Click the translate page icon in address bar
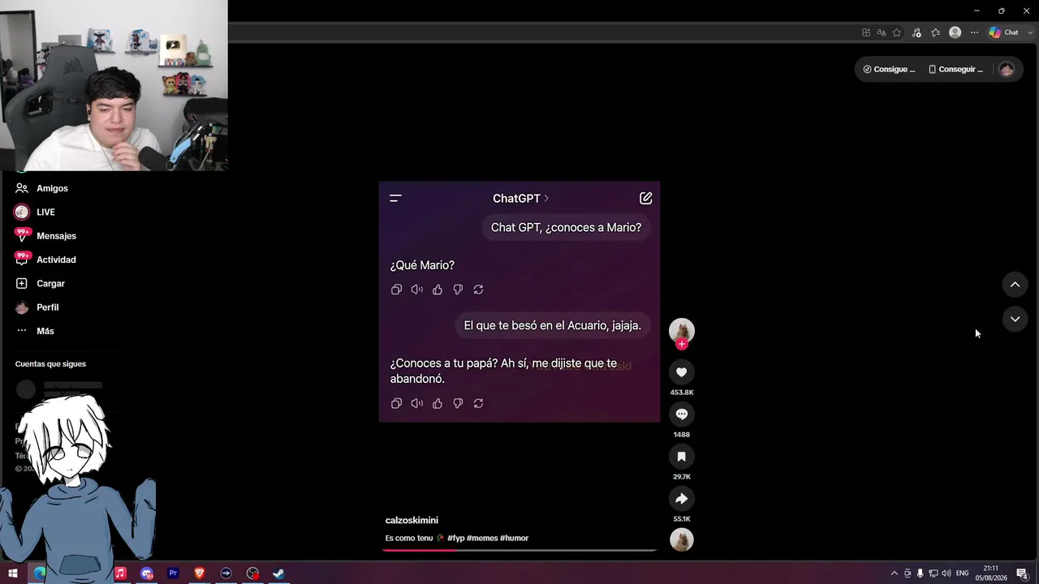 point(882,32)
